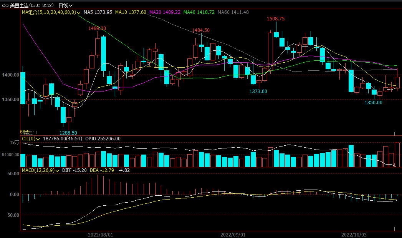
Task: Expand the MA组合 indicator dropdown
Action: point(79,12)
